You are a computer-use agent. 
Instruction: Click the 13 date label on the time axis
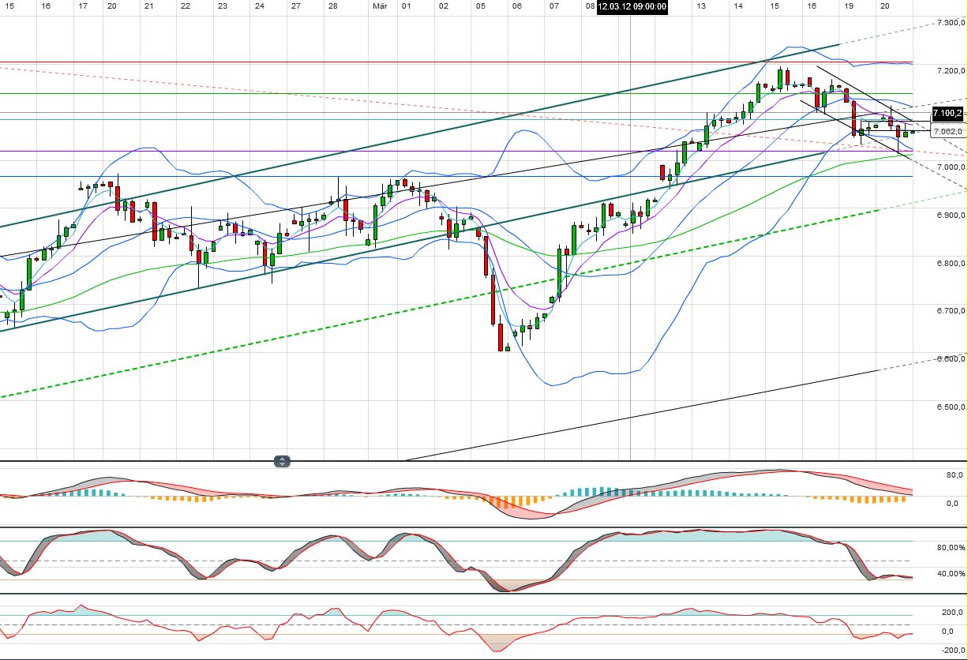tap(701, 6)
